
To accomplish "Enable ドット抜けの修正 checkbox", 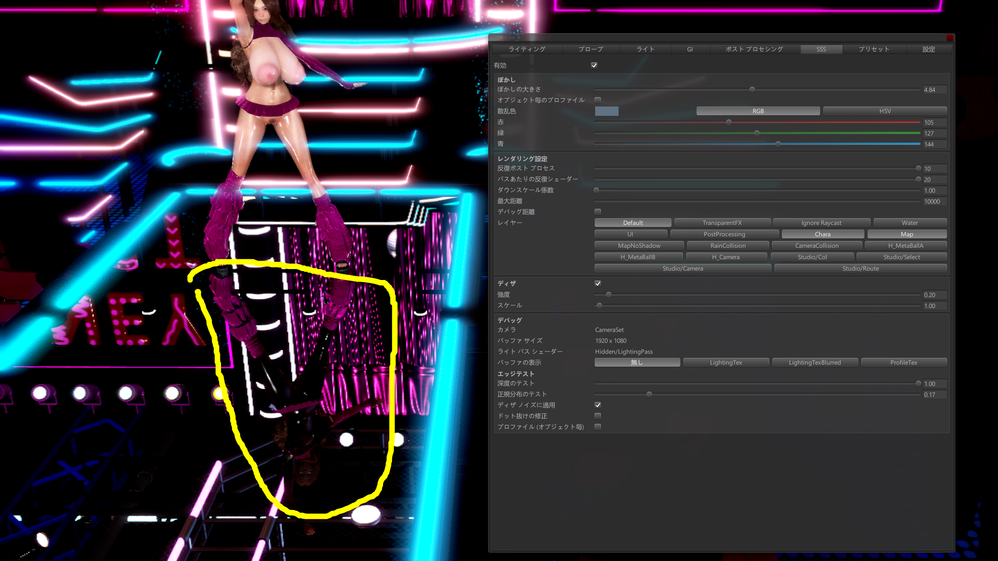I will (x=598, y=416).
